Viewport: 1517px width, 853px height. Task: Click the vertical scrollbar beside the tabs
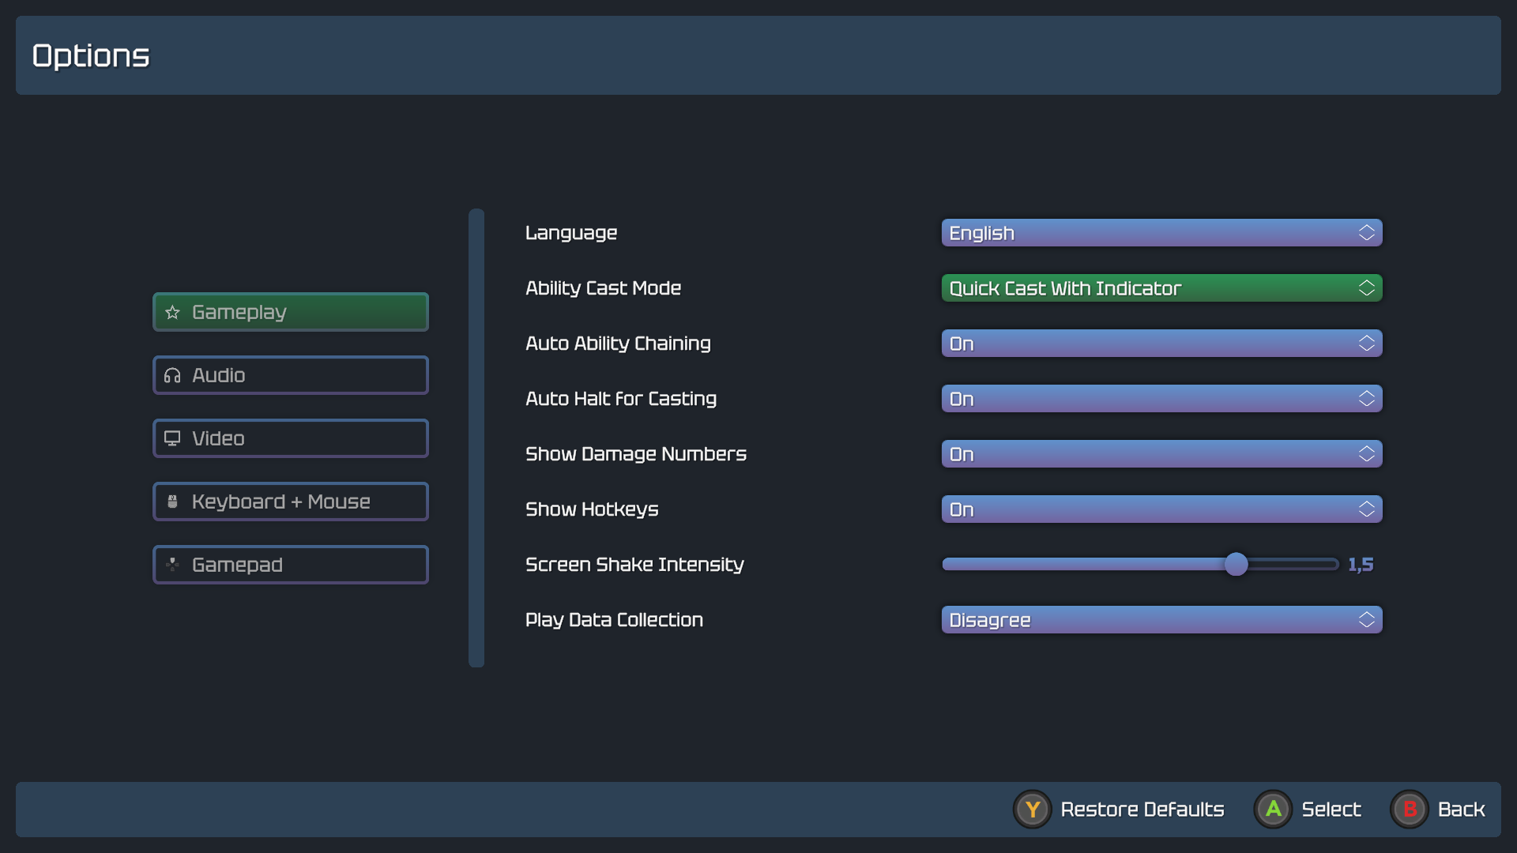[x=476, y=438]
